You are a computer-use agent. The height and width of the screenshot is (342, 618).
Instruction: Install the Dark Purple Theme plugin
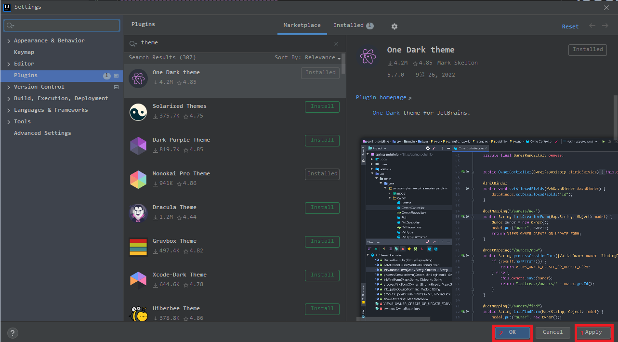click(x=322, y=140)
